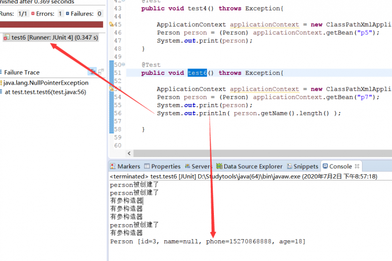Screen dimensions: 392x261
Task: Click line number 56 in the gutter
Action: tap(118, 113)
